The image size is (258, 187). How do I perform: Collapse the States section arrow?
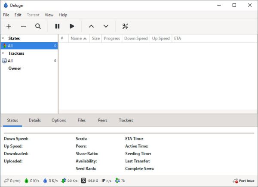coord(3,38)
